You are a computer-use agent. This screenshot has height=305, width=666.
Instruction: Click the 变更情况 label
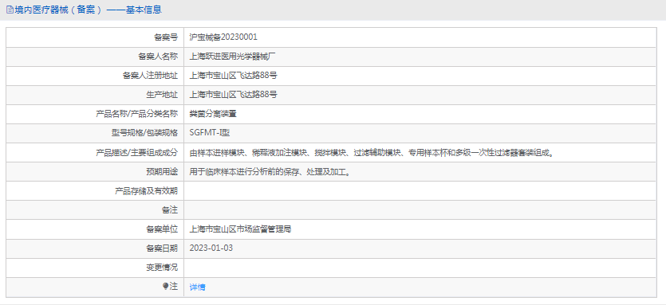point(162,268)
